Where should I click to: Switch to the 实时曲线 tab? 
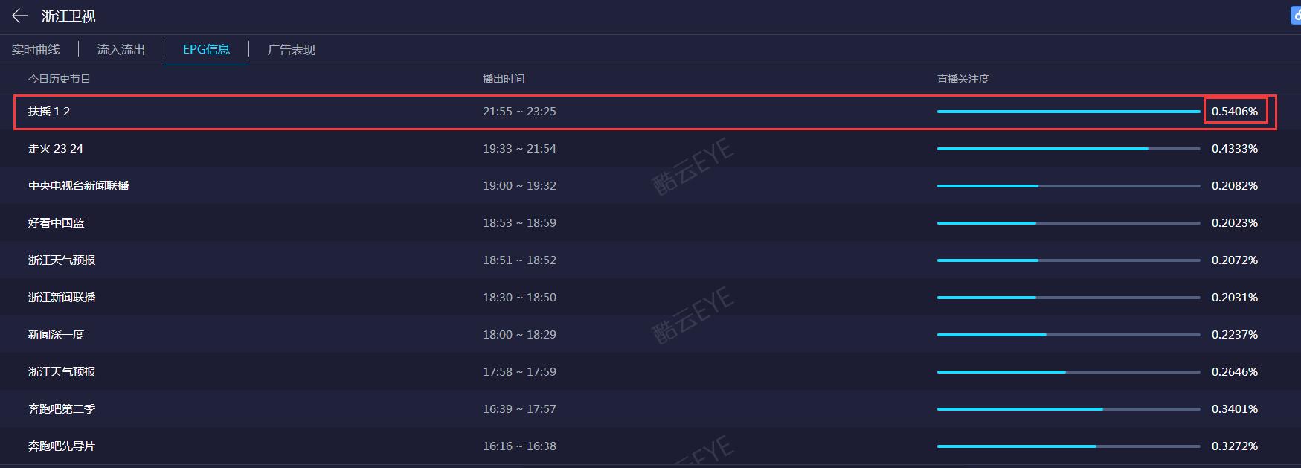(x=36, y=50)
